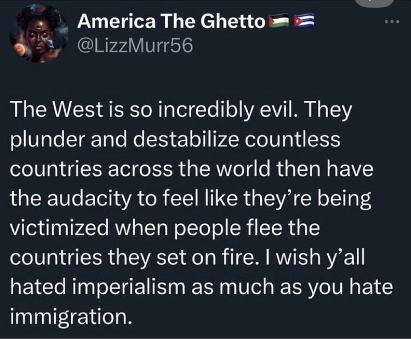The height and width of the screenshot is (339, 411).
Task: Click the word "hated" on the second-to-last line
Action: (37, 288)
